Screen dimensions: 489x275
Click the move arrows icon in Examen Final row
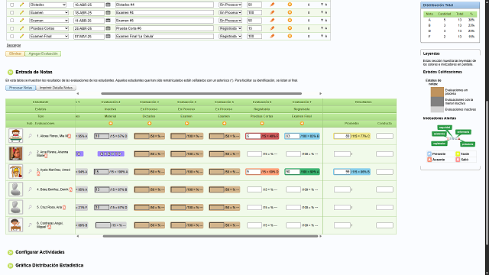(x=324, y=36)
